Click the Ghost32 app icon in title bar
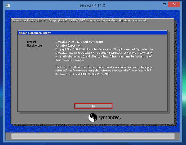This screenshot has width=186, height=145. pyautogui.click(x=8, y=5)
